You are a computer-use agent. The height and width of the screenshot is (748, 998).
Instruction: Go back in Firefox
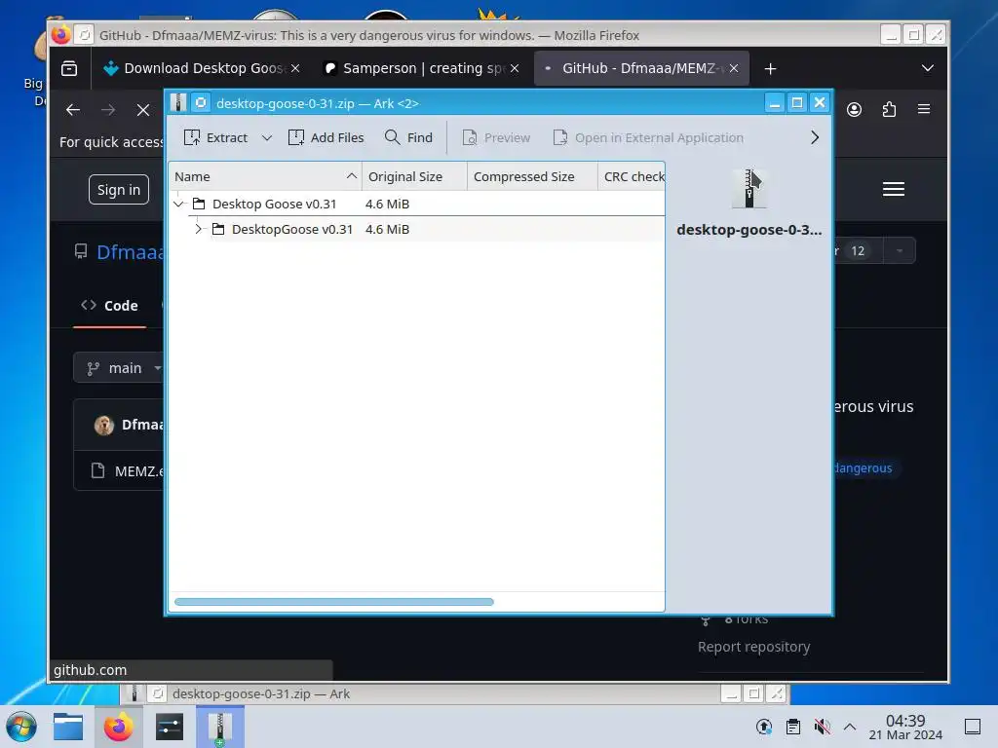(x=73, y=110)
